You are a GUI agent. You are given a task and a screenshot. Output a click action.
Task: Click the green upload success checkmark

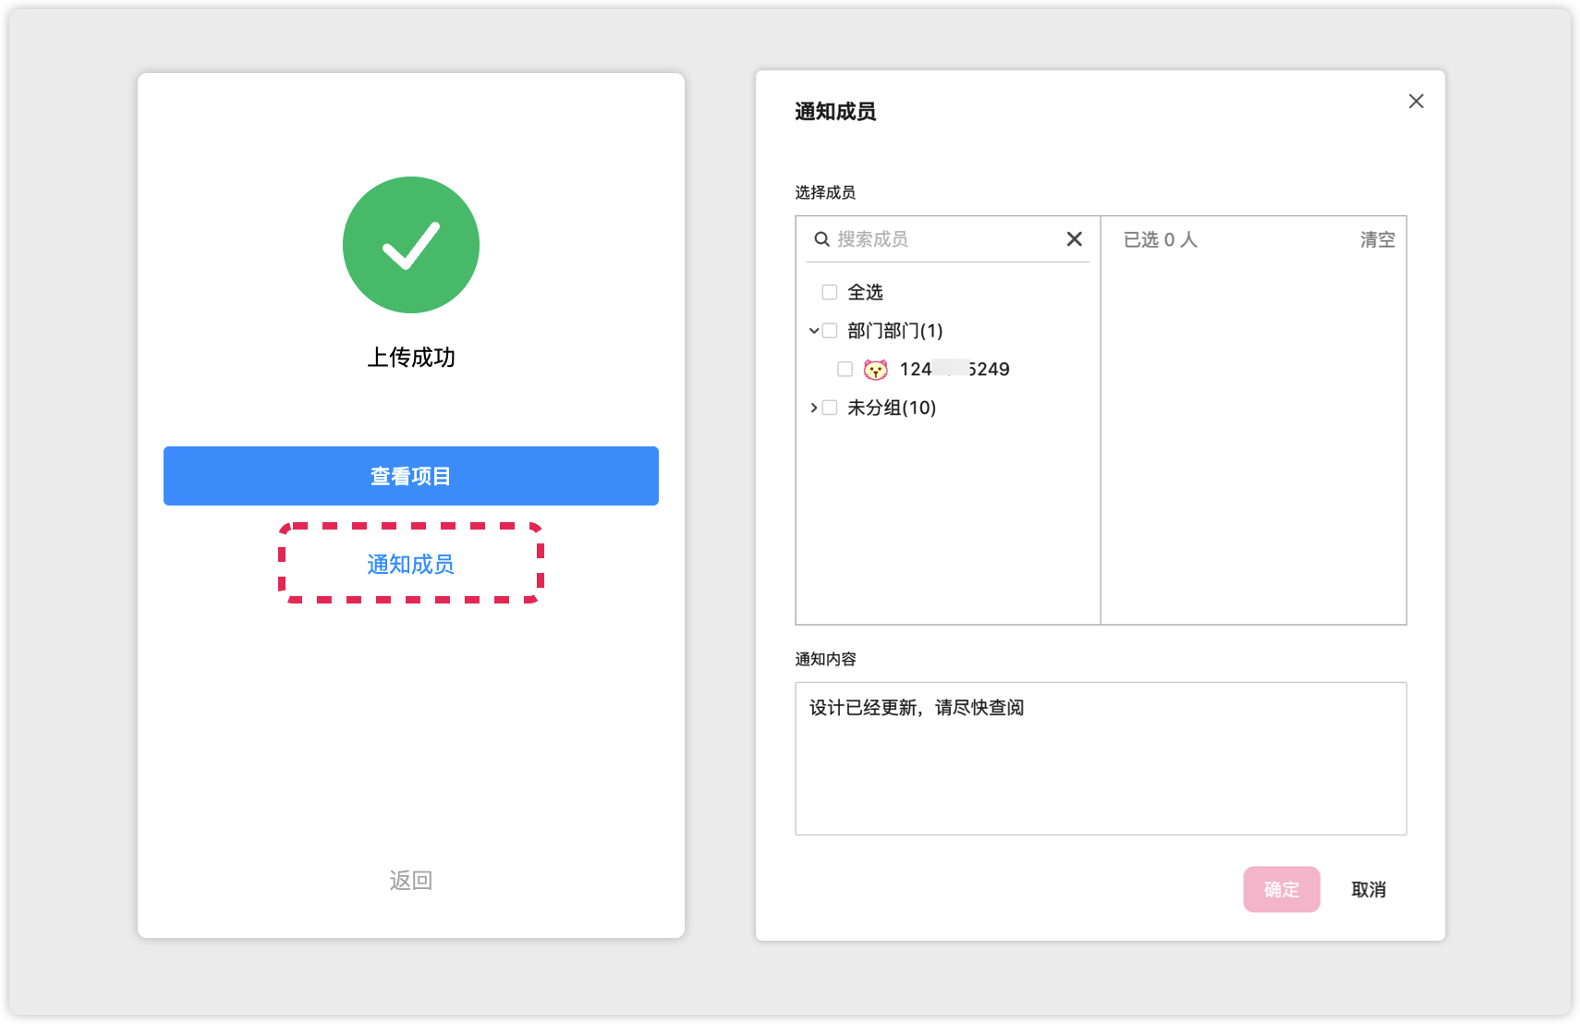tap(411, 245)
